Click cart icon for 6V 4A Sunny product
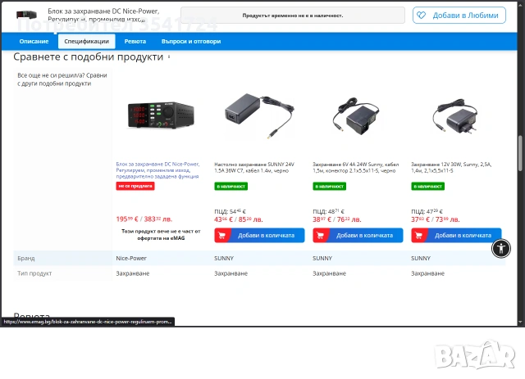Viewport: 525px width, 379px height. click(320, 235)
